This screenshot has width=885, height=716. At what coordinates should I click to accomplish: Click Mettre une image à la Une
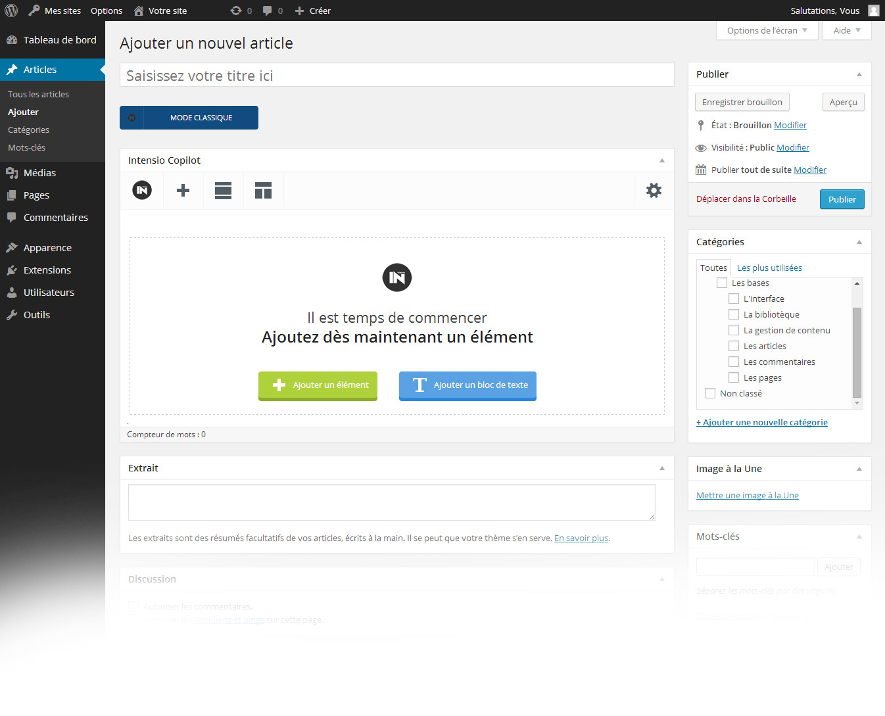pyautogui.click(x=748, y=495)
